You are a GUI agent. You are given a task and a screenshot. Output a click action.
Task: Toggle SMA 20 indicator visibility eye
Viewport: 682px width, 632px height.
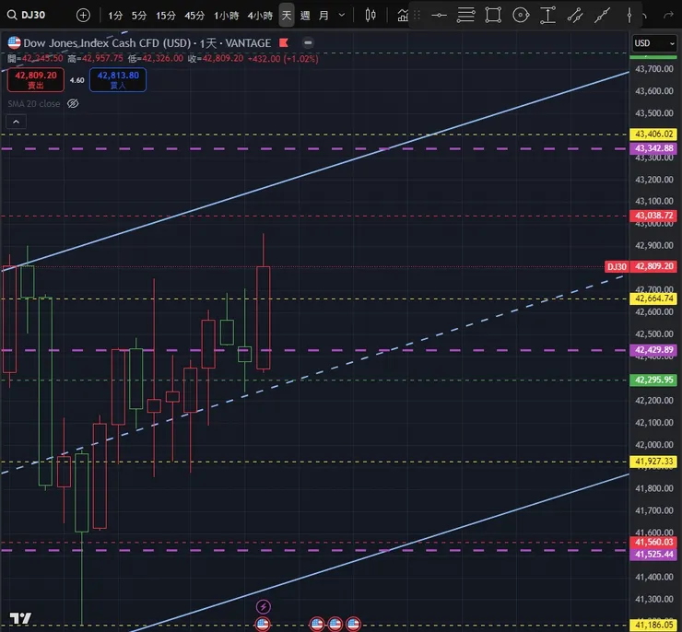pyautogui.click(x=73, y=103)
